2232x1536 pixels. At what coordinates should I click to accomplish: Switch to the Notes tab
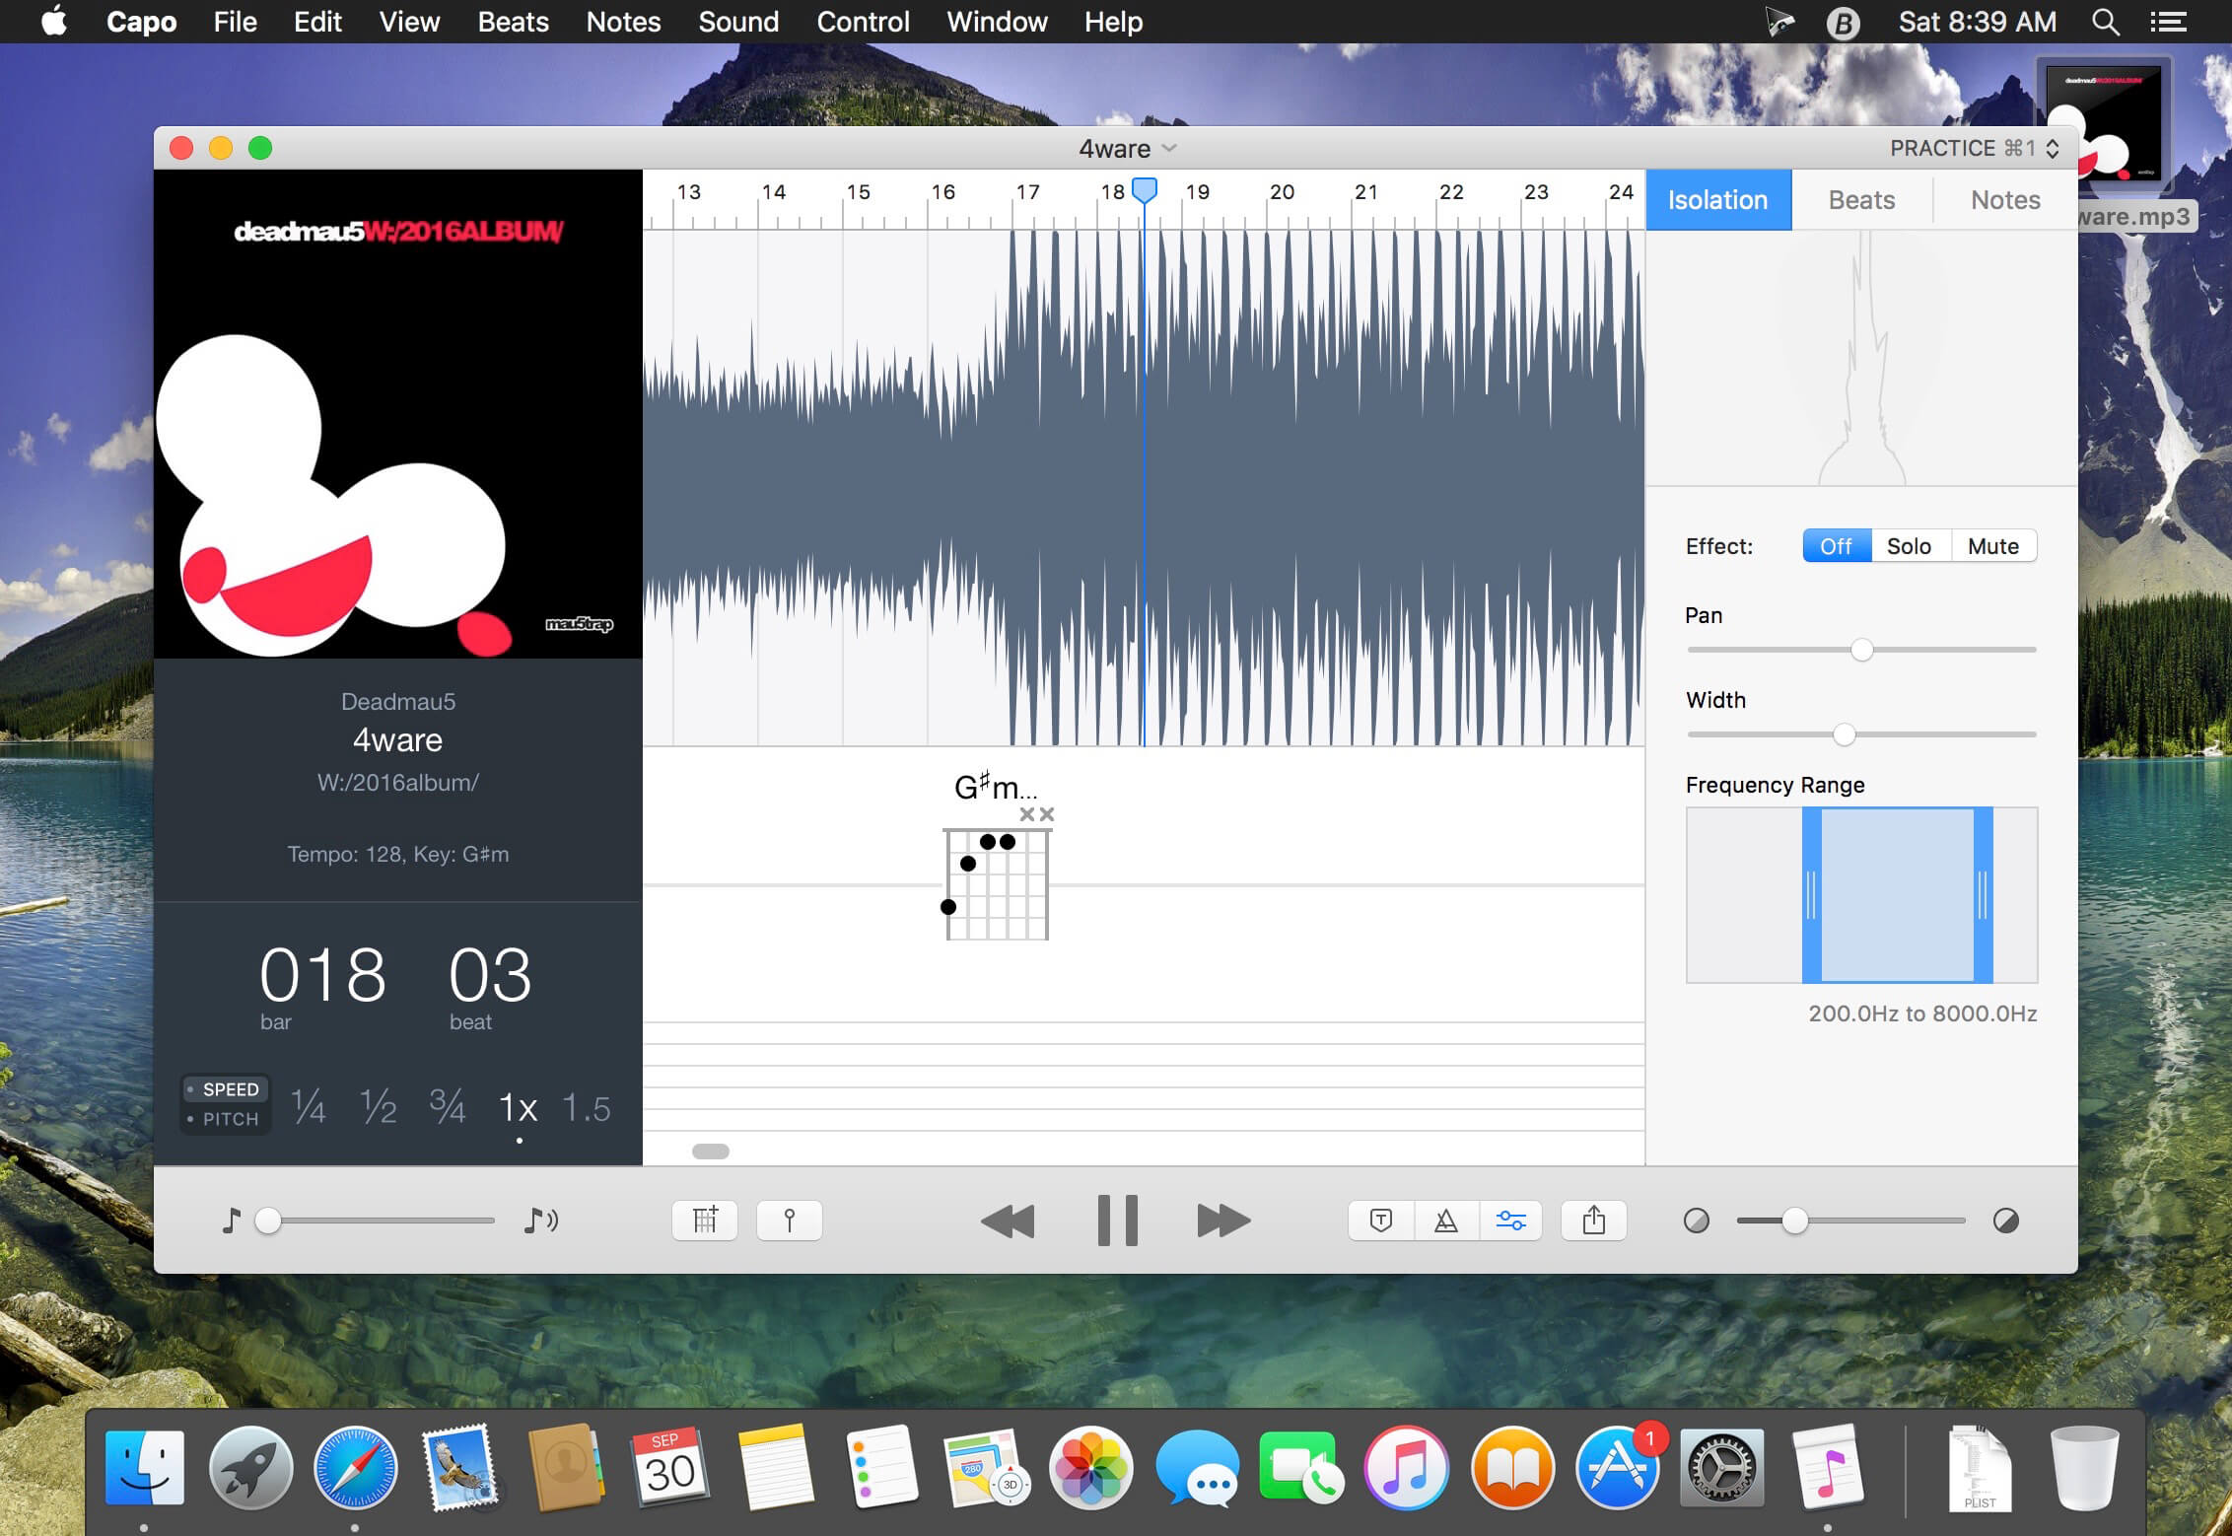click(2005, 200)
